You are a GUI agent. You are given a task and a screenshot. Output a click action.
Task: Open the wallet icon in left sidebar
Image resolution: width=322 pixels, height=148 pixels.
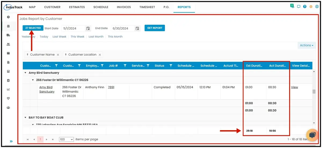coord(8,53)
